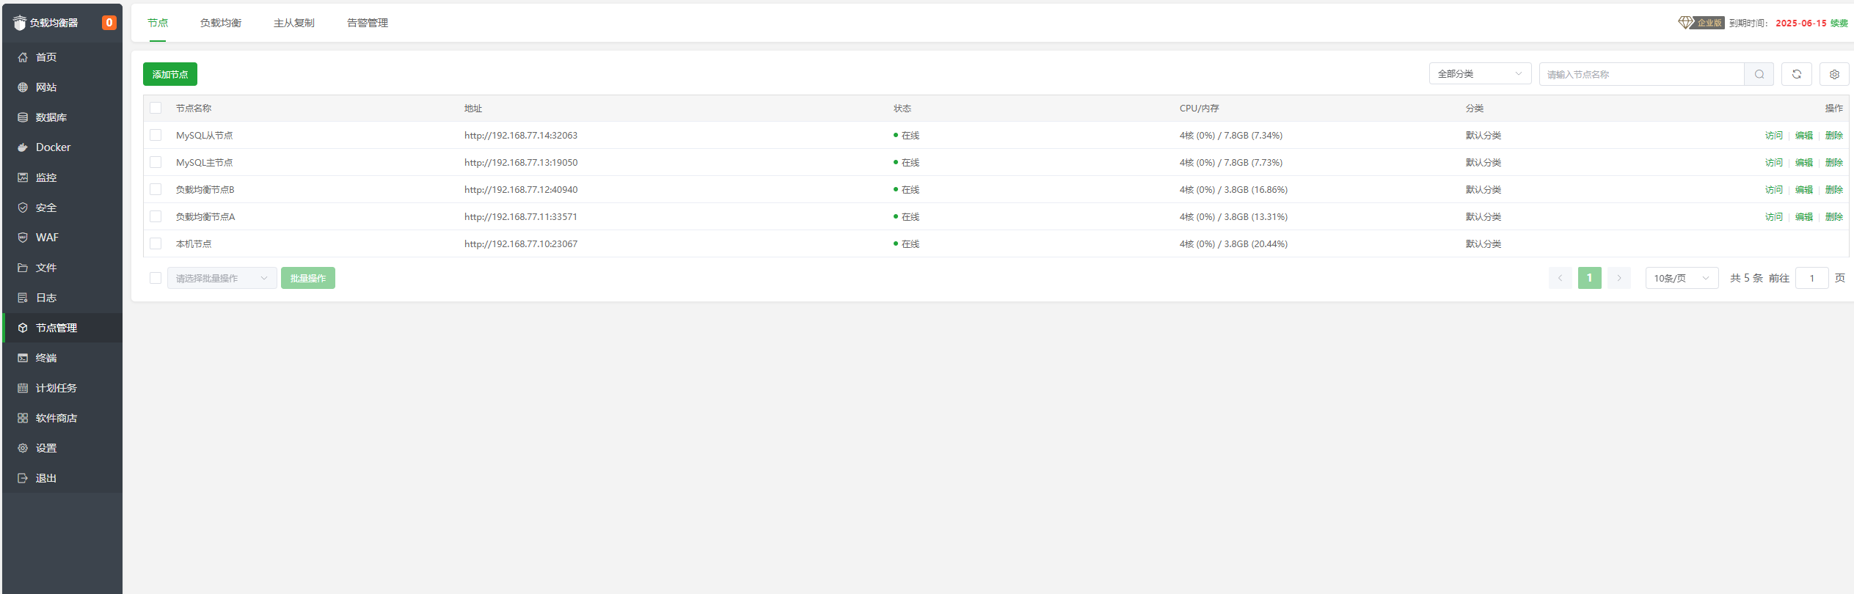Open the 软件商店 software store
This screenshot has width=1854, height=594.
click(56, 418)
